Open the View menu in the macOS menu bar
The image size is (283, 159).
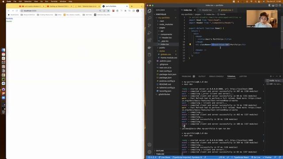[x=36, y=1]
